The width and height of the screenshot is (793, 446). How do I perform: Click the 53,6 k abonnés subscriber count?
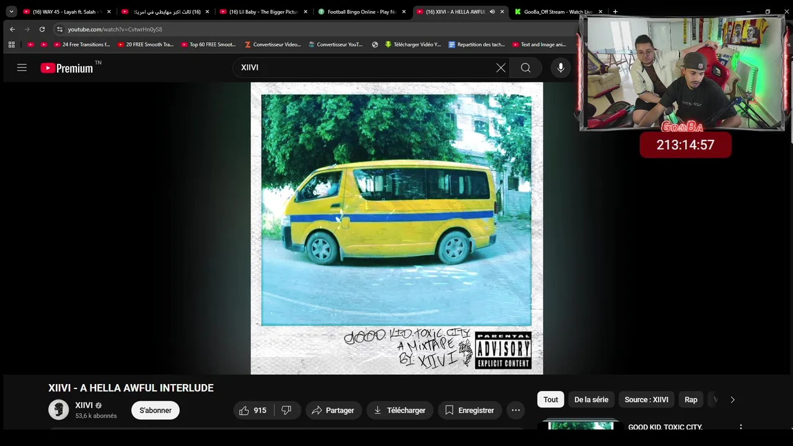[x=96, y=416]
